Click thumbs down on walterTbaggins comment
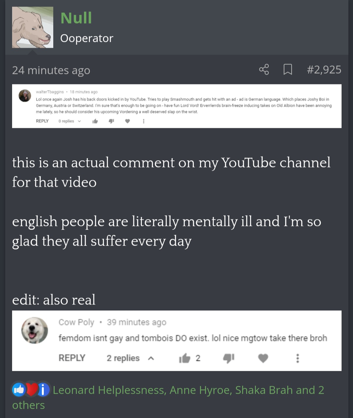 pyautogui.click(x=111, y=121)
